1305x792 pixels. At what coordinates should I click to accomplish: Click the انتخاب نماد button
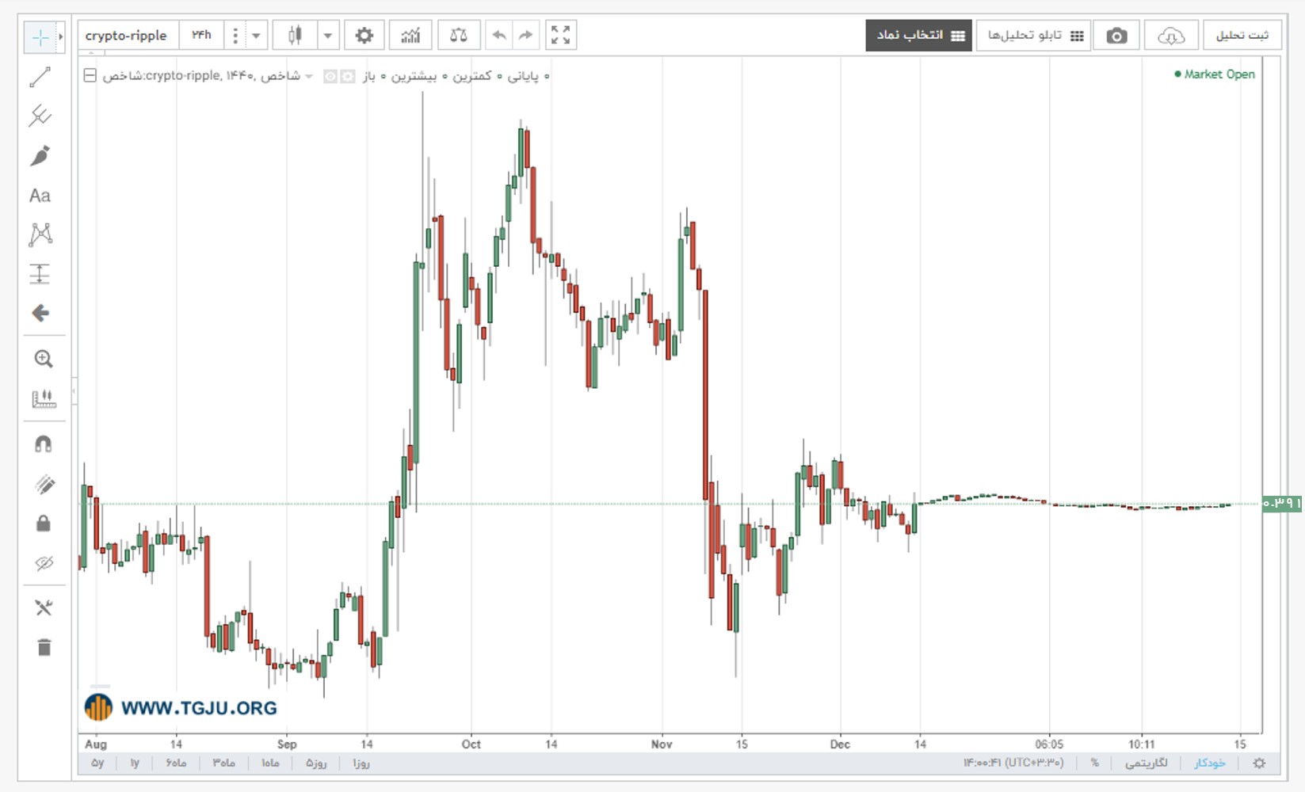[919, 36]
